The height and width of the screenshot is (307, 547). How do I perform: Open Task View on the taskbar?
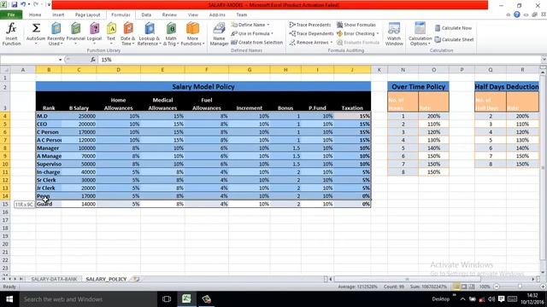click(x=167, y=299)
